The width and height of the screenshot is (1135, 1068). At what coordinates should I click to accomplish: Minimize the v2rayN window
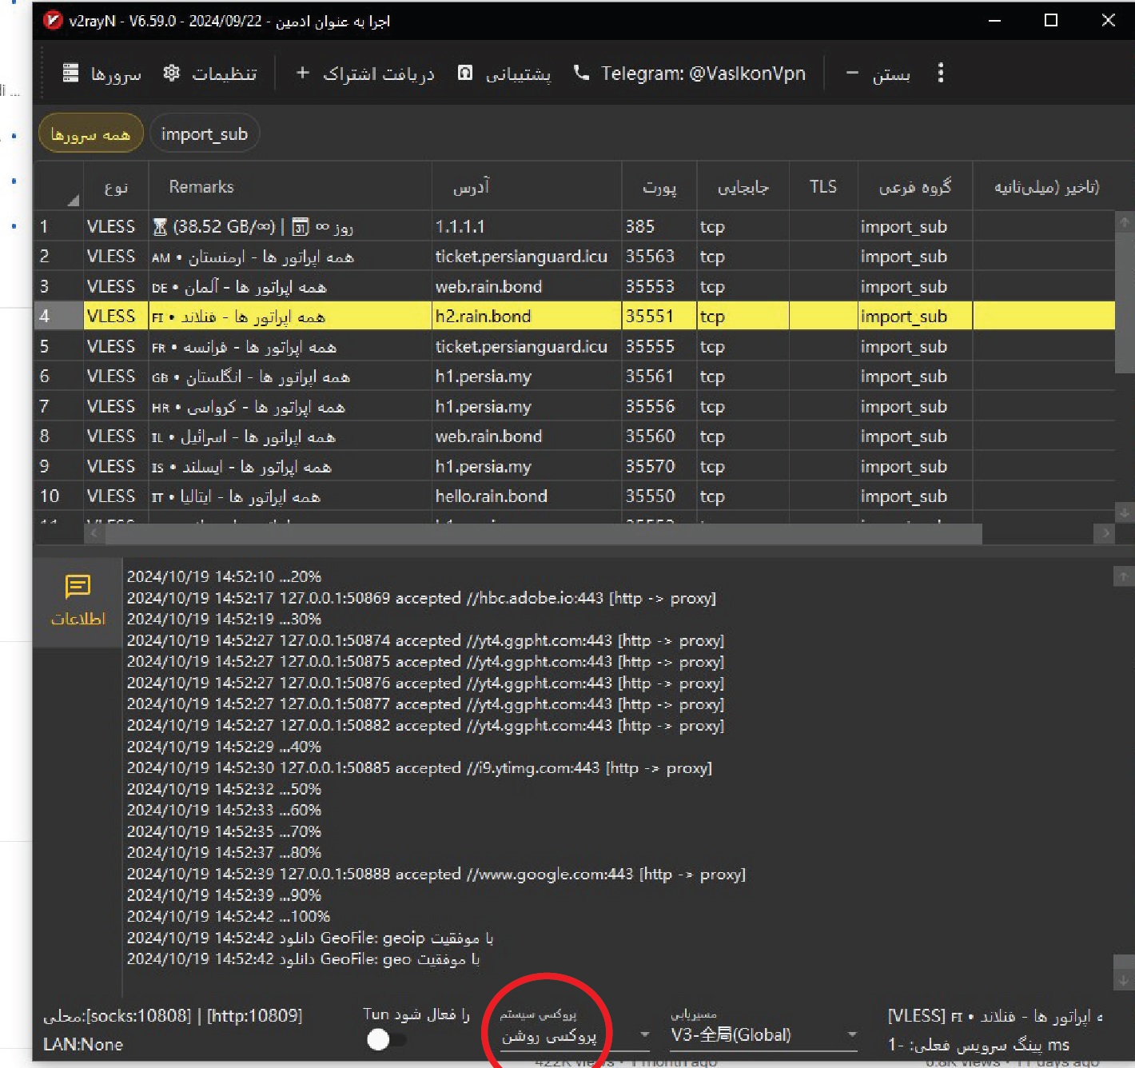tap(994, 20)
